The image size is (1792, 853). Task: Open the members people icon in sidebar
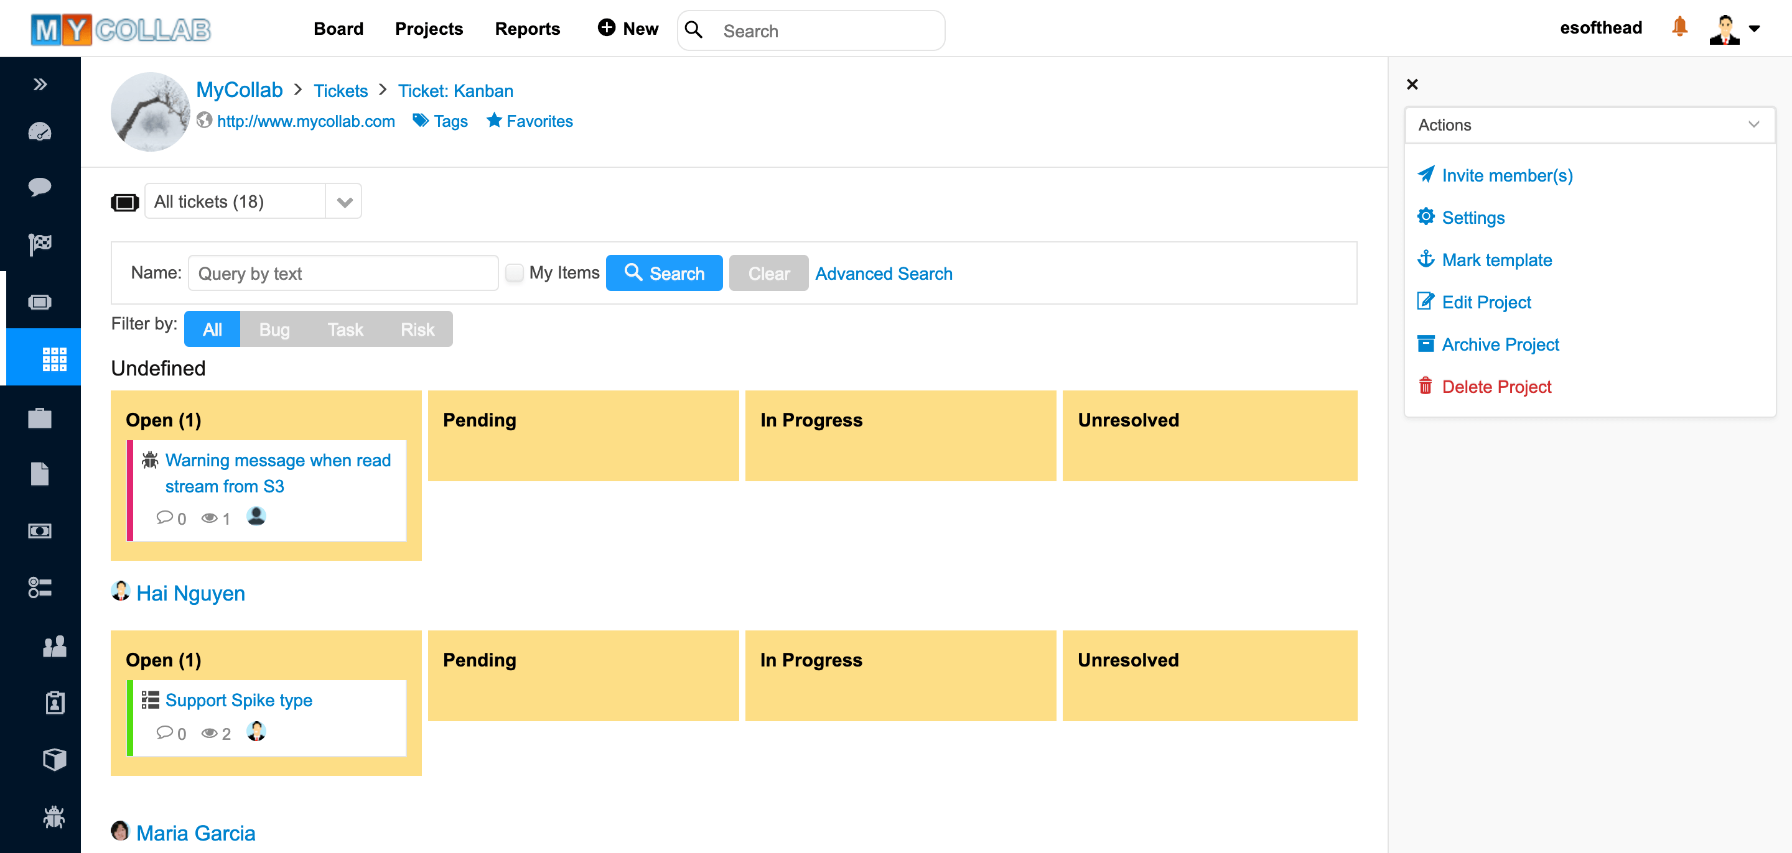tap(54, 646)
